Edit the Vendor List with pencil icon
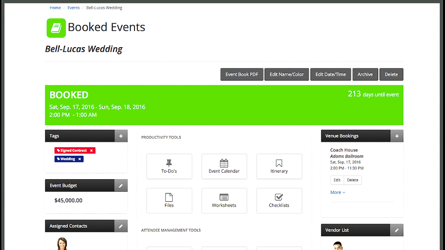The width and height of the screenshot is (445, 250). tap(397, 230)
